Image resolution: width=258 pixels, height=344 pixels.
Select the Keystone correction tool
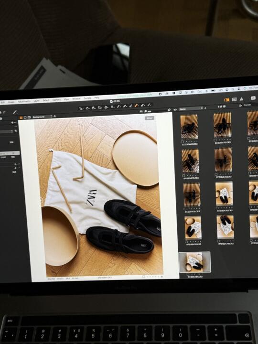pos(113,107)
